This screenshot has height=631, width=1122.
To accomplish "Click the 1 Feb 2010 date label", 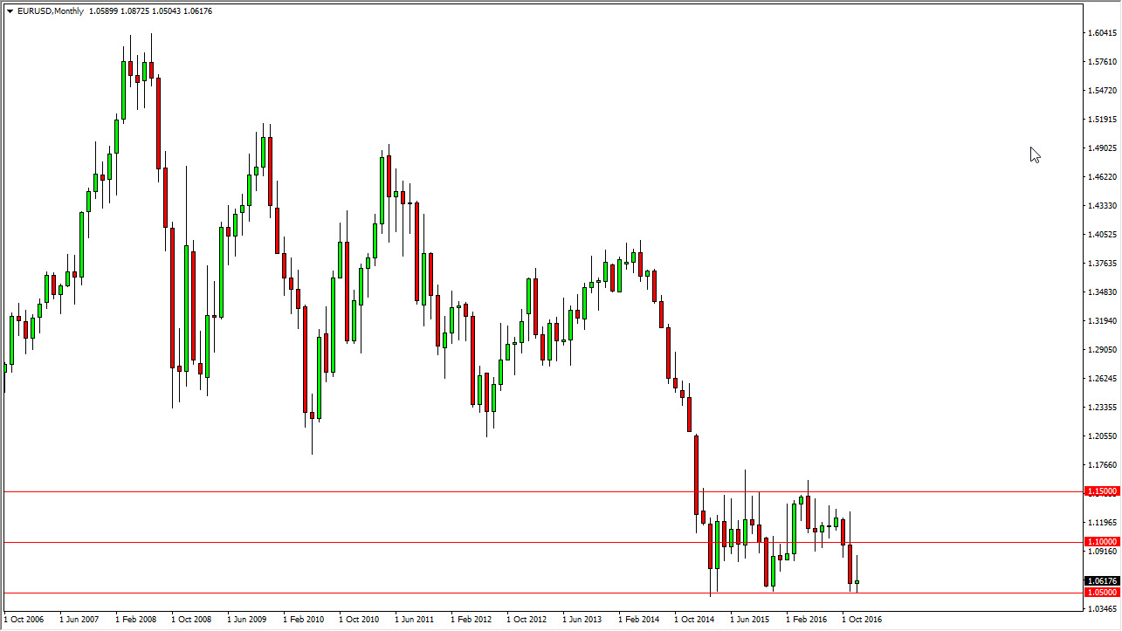I will pos(303,620).
